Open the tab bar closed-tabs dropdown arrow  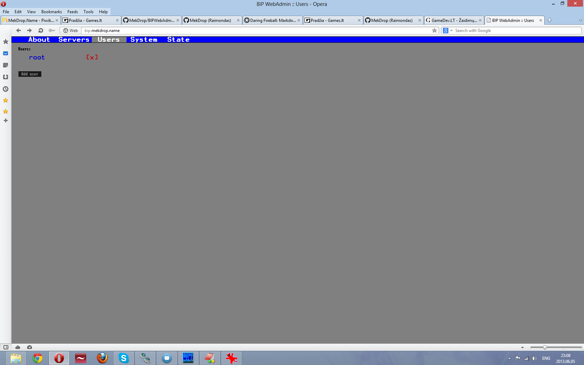coord(580,20)
